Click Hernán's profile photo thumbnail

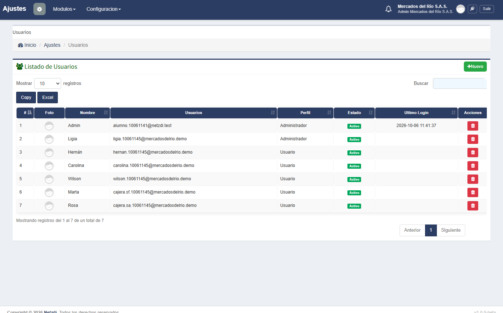point(49,153)
